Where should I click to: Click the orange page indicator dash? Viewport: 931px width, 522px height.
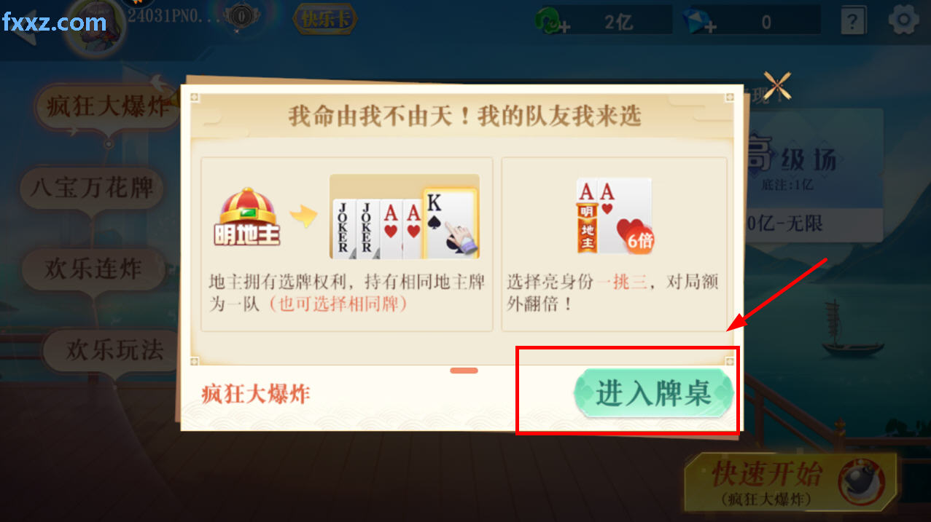464,371
